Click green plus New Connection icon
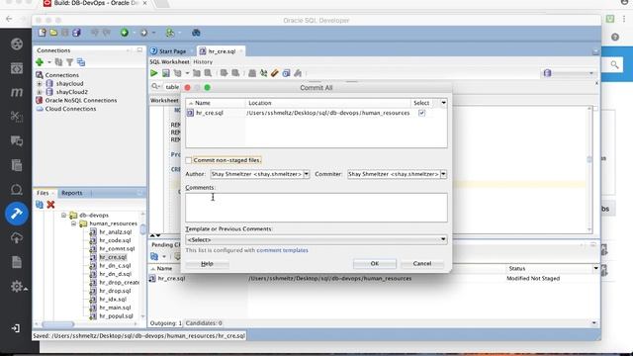The height and width of the screenshot is (356, 633). pos(40,62)
